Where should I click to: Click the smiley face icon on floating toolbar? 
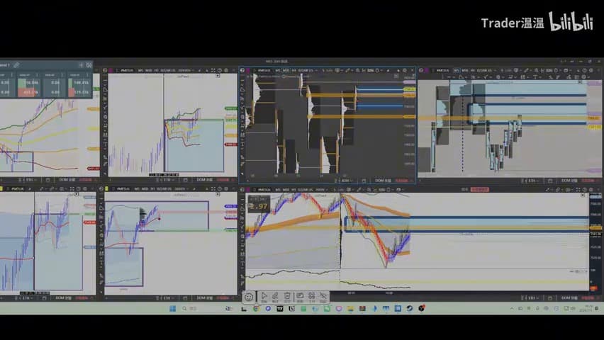249,297
